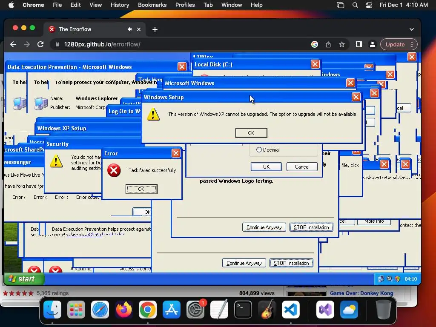Click Cancel beside the OK button
Viewport: 436px width, 327px height.
pyautogui.click(x=302, y=166)
